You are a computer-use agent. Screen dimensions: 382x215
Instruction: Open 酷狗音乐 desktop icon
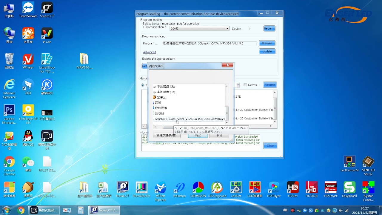tap(47, 87)
